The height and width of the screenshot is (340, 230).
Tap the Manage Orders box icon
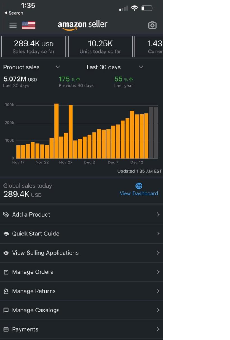[6, 272]
